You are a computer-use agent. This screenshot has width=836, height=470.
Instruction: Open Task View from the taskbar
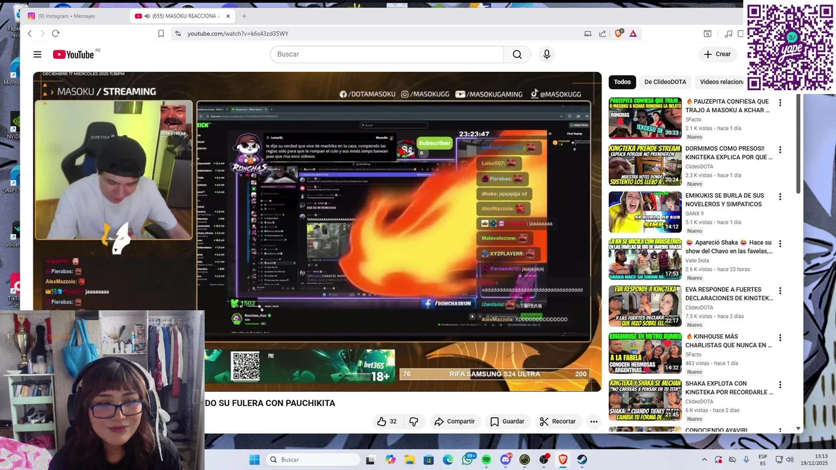point(370,460)
